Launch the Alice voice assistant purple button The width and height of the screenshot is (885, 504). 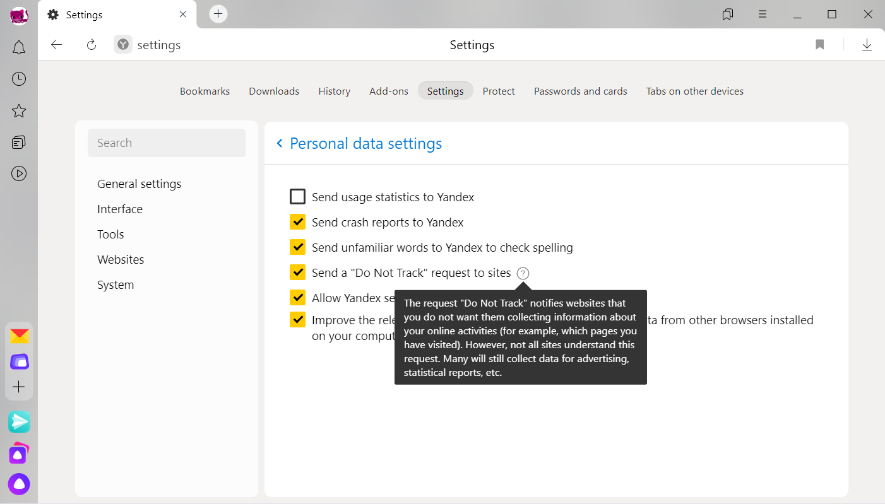tap(19, 484)
